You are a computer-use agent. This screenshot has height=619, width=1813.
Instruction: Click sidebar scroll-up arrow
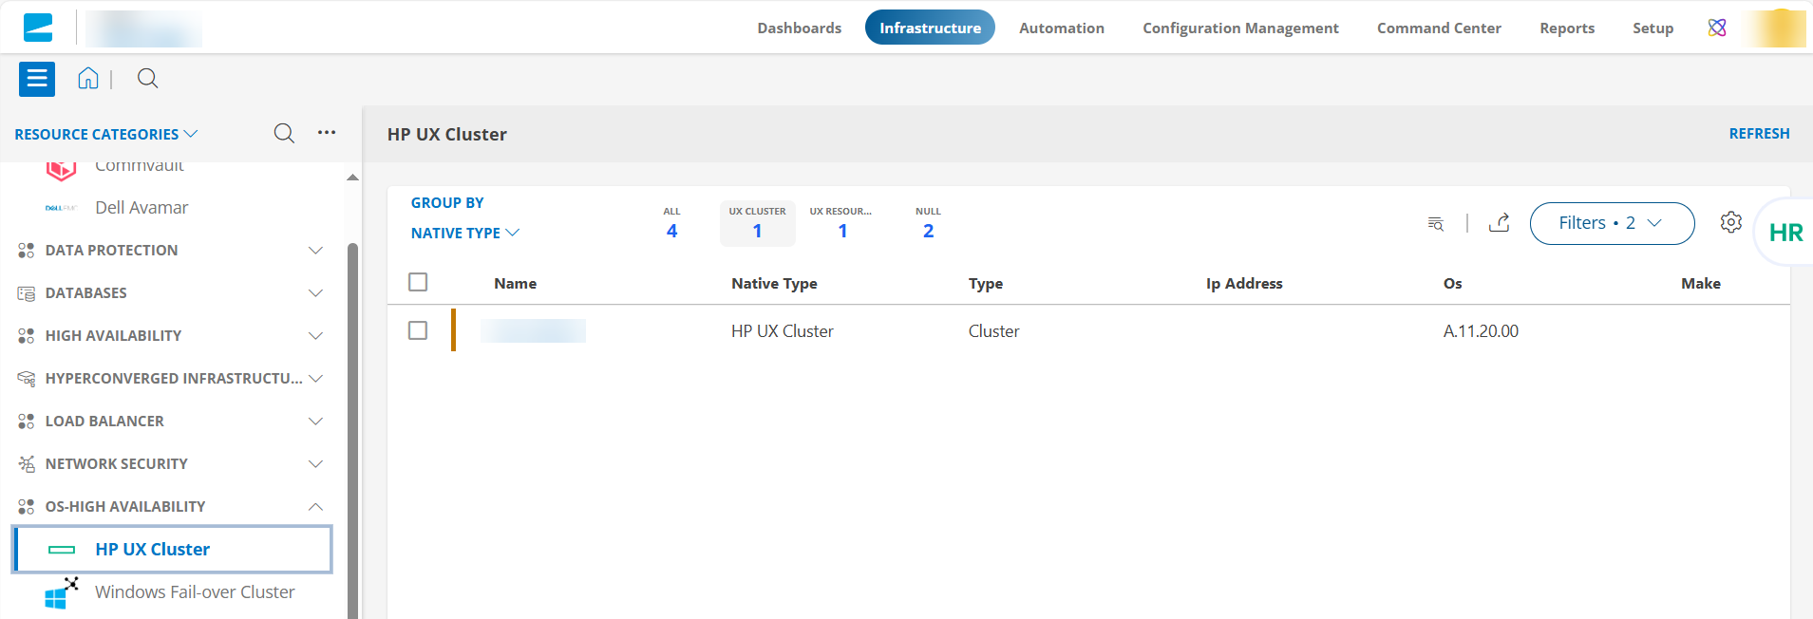(x=353, y=178)
